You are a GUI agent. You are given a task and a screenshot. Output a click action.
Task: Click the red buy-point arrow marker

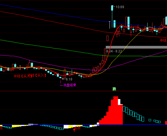tap(74, 130)
